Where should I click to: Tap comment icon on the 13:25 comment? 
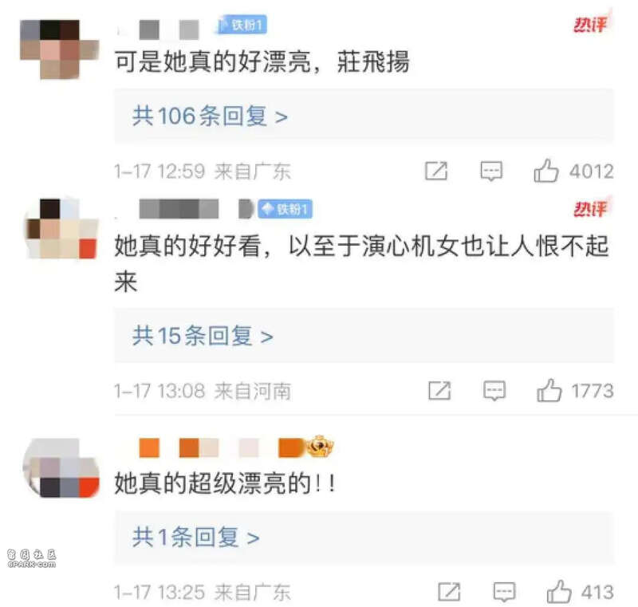tap(504, 592)
